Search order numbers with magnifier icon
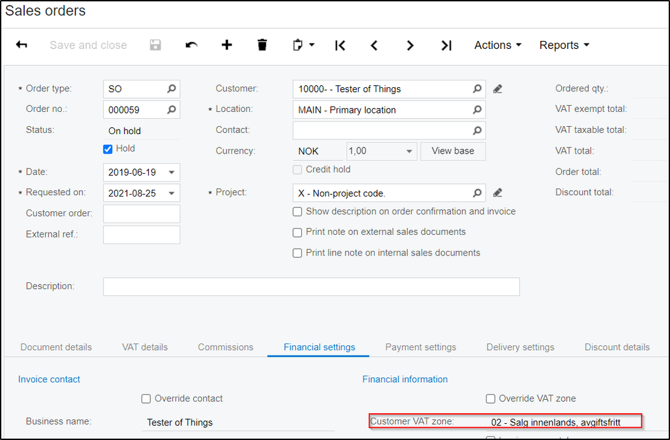The width and height of the screenshot is (670, 440). (x=172, y=109)
